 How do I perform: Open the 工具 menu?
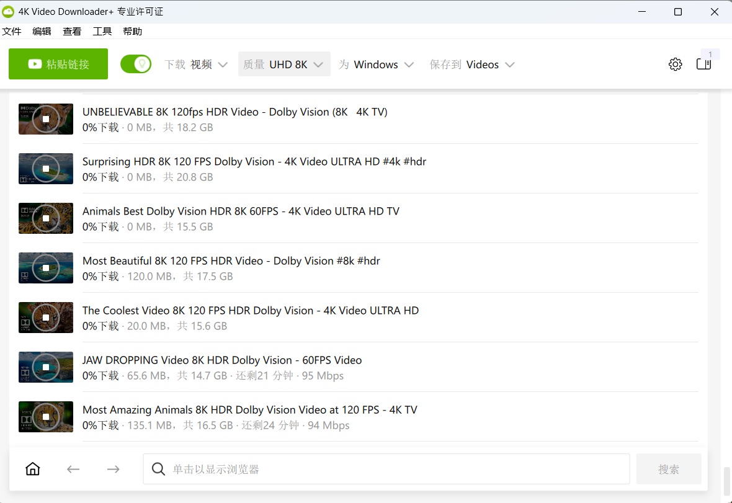pyautogui.click(x=102, y=31)
